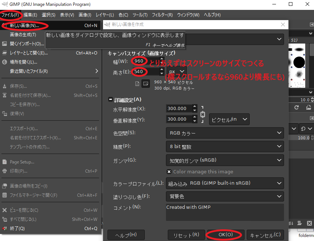Choose 場所を開く(L)... menu item

[50, 62]
